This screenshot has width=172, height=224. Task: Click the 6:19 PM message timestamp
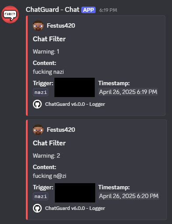[108, 10]
